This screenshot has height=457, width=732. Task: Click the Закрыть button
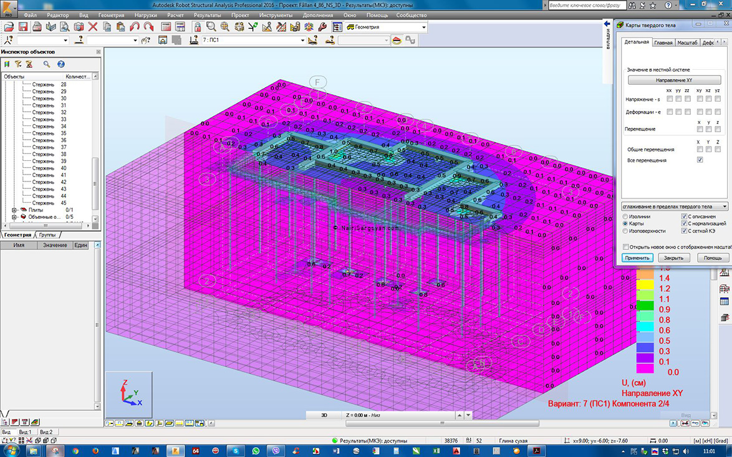[673, 257]
